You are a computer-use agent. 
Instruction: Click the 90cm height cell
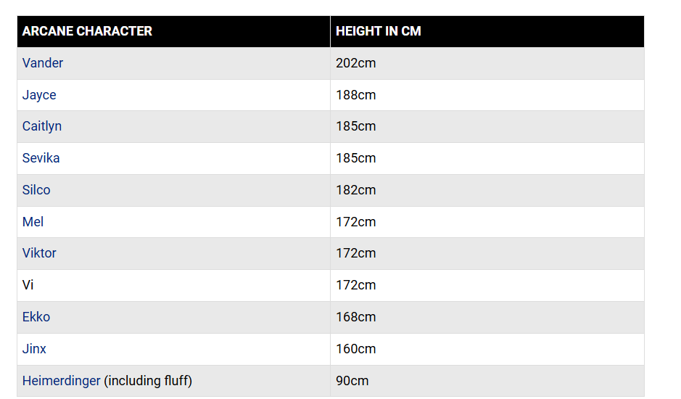coord(487,381)
